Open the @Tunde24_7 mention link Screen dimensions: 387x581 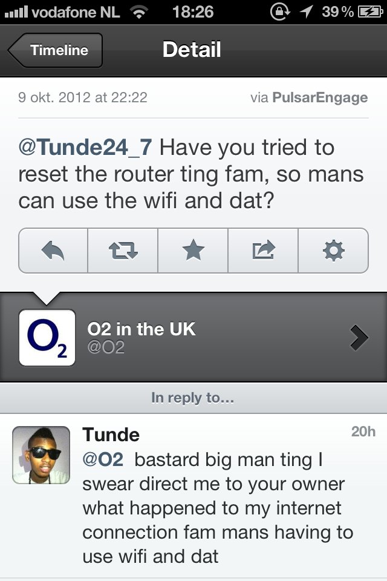click(85, 147)
